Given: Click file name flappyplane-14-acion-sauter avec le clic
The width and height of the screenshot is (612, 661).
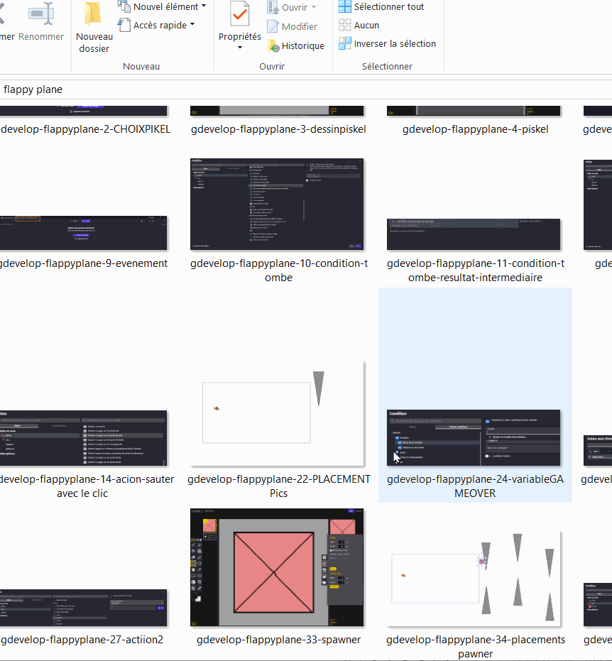Looking at the screenshot, I should [x=87, y=486].
